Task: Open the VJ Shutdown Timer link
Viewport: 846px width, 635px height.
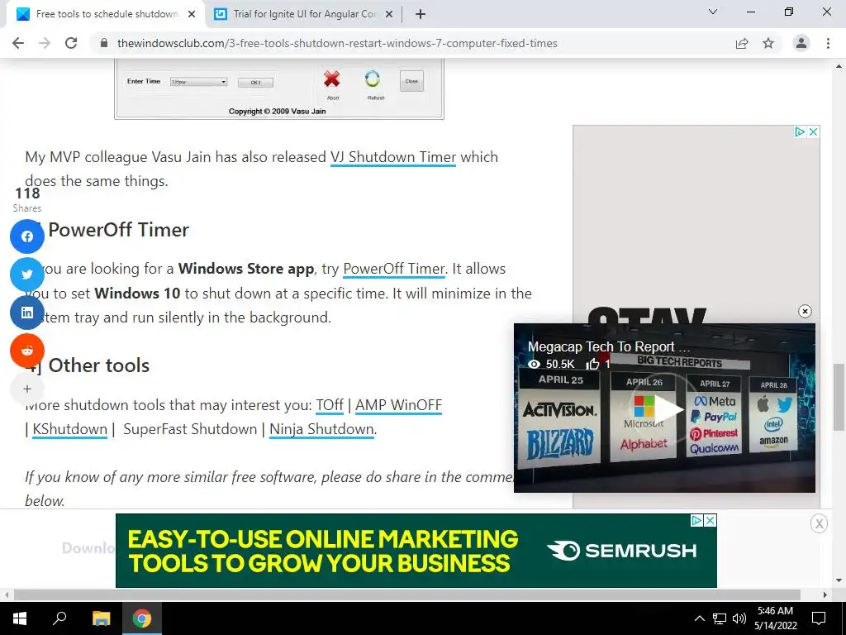Action: (x=392, y=157)
